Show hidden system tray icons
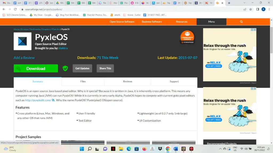Image resolution: width=273 pixels, height=153 pixels. 220,149
